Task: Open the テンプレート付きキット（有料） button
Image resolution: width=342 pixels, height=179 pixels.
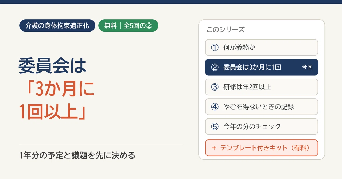Action: (x=262, y=148)
